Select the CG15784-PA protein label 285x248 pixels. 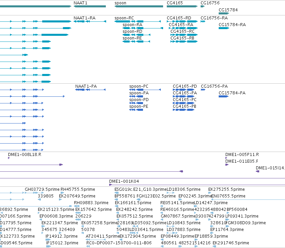[232, 93]
